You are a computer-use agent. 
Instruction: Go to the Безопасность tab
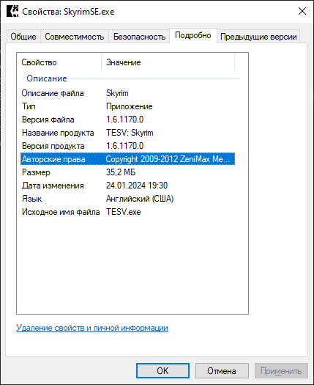click(x=139, y=37)
